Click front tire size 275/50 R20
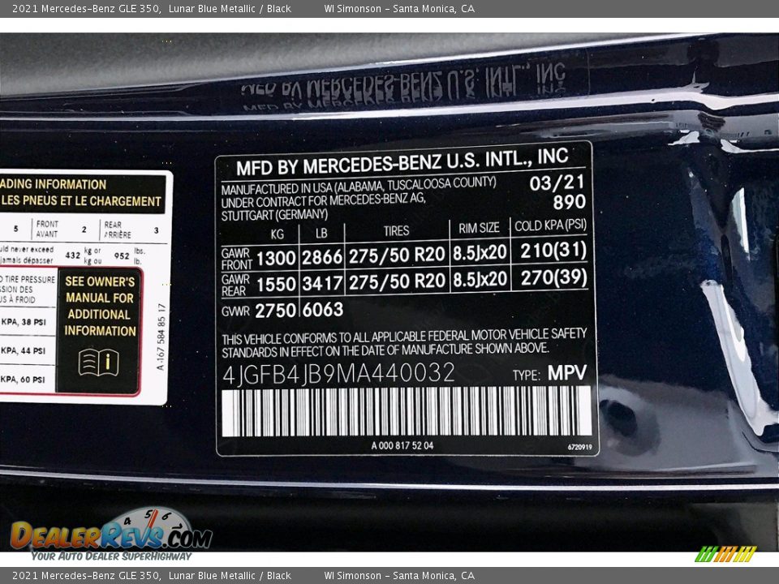Screen dimensions: 779x584 point(397,255)
